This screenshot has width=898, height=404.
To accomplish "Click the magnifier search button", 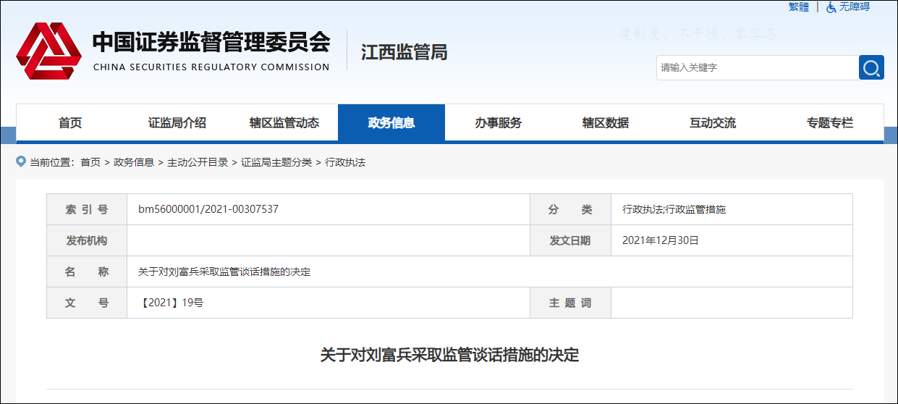I will 871,67.
